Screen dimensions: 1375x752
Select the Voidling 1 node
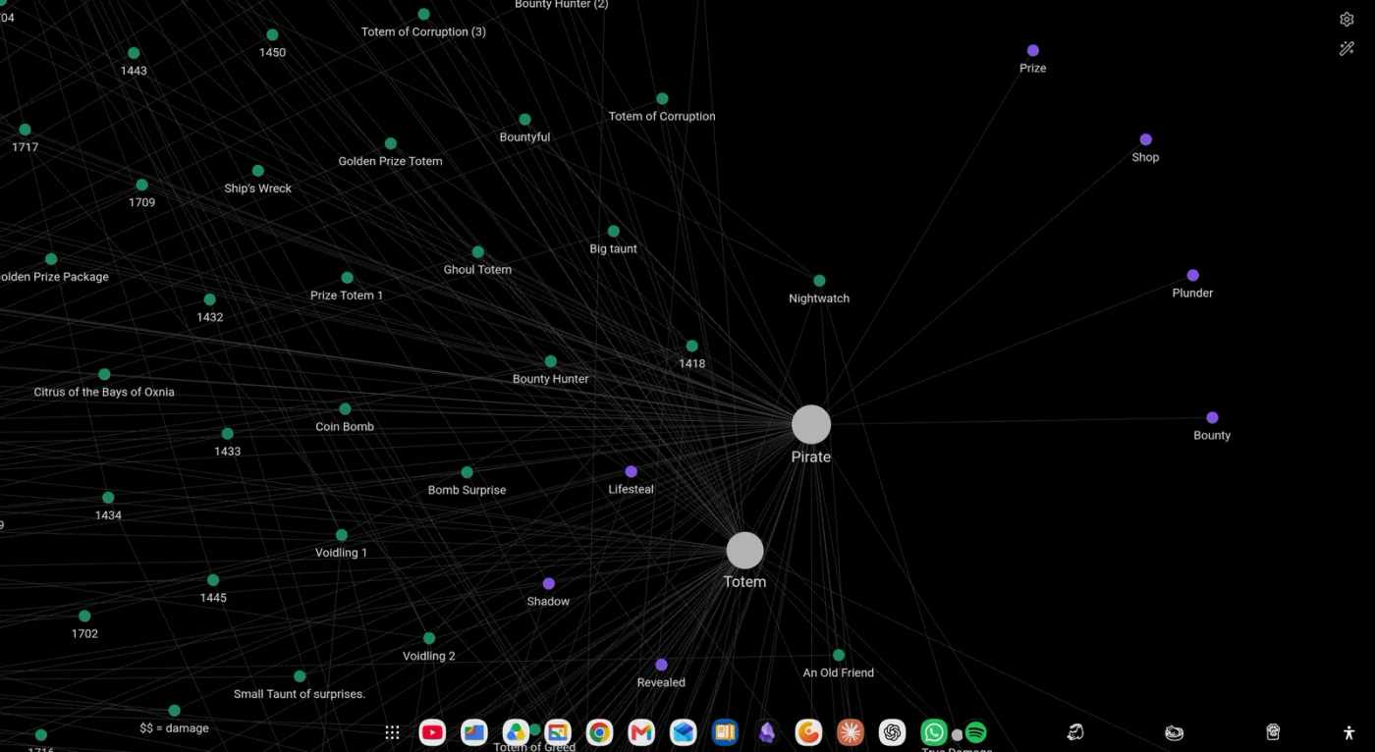pos(341,535)
